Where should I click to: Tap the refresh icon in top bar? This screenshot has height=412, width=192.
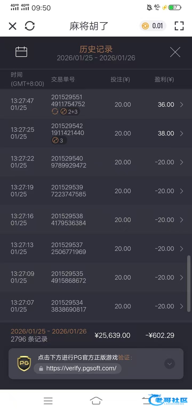click(x=30, y=26)
